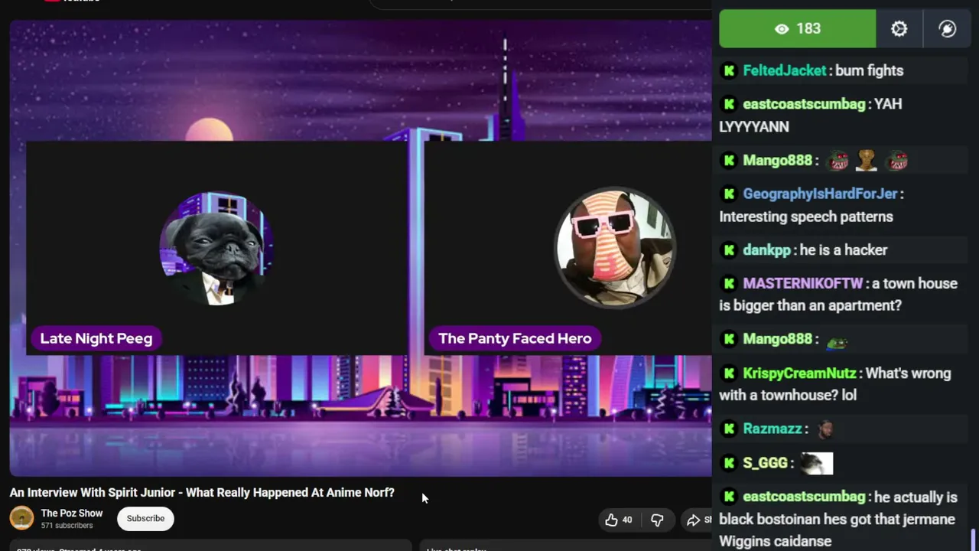The width and height of the screenshot is (979, 551).
Task: Click MASTERNIKOFTW username in chat
Action: point(803,283)
